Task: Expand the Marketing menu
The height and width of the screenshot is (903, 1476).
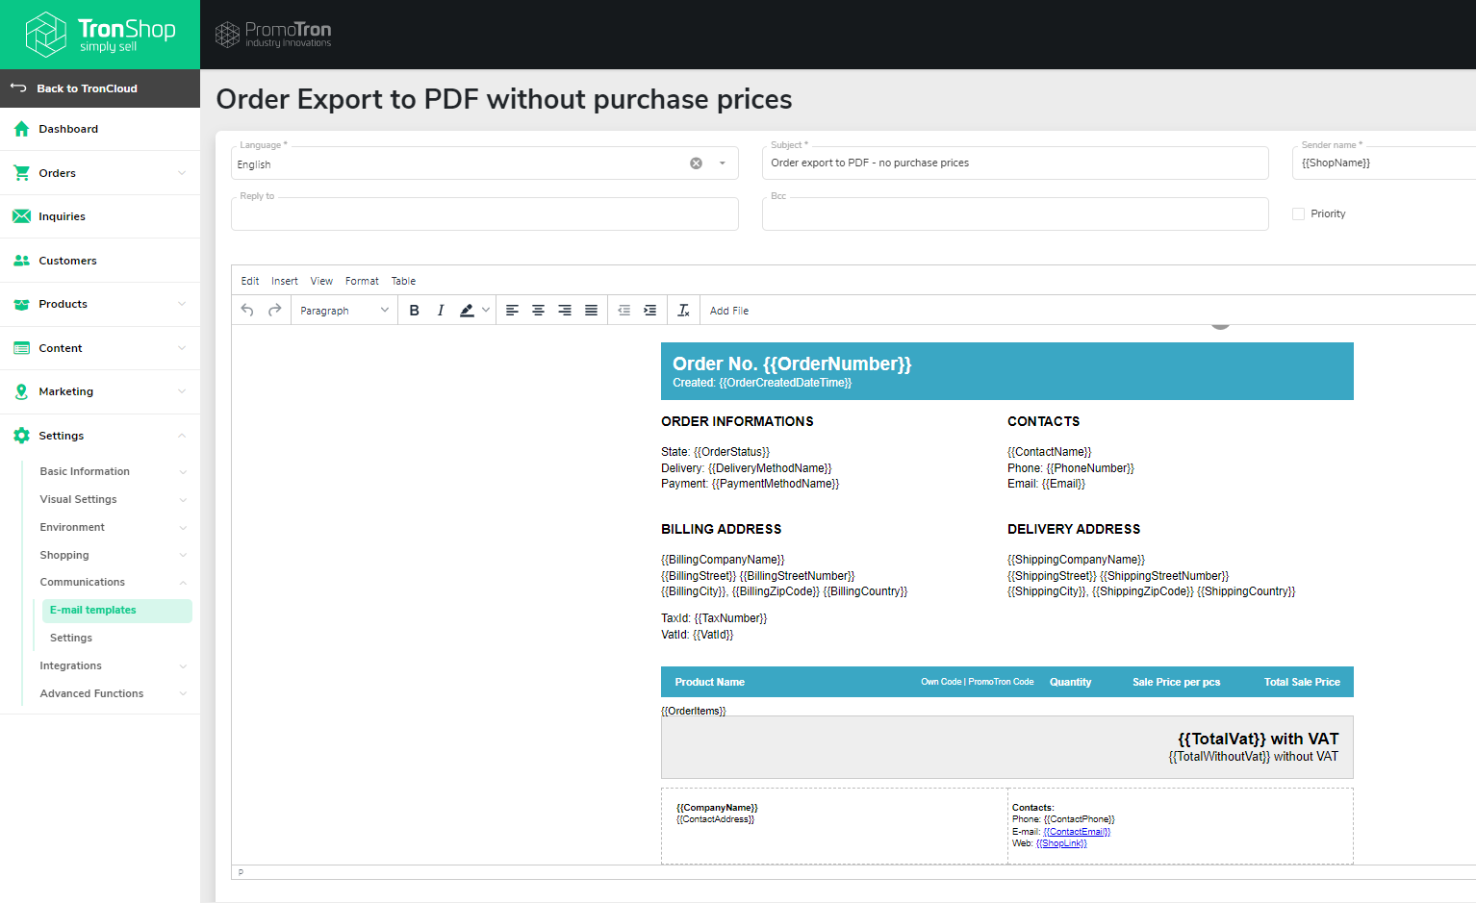Action: [x=182, y=391]
